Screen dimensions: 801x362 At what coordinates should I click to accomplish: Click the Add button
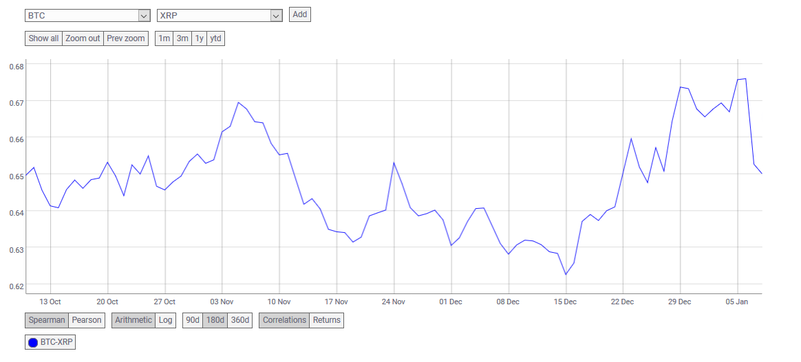point(300,14)
